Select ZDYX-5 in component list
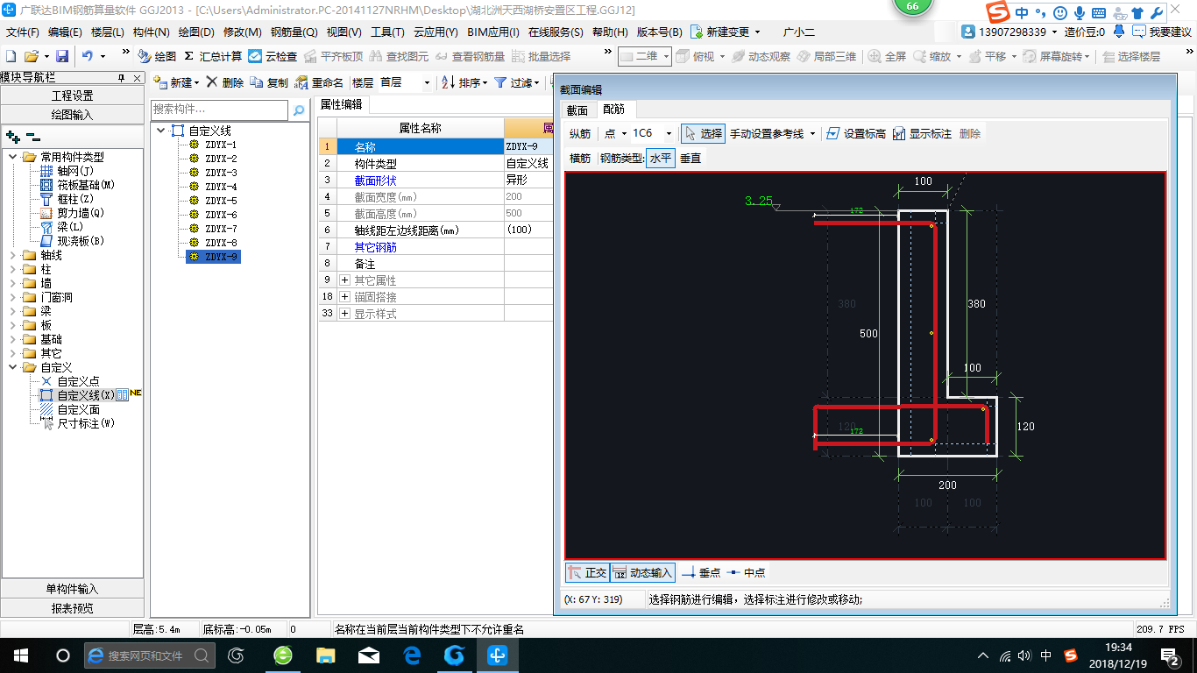Screen dimensions: 1197x673 click(220, 201)
